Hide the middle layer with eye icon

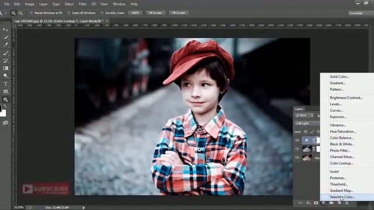[297, 149]
